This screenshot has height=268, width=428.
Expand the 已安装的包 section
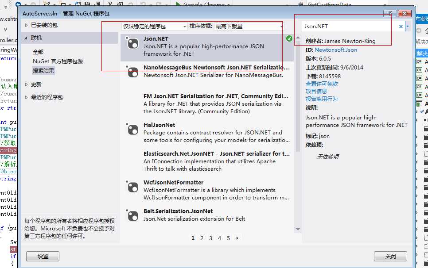click(x=26, y=25)
